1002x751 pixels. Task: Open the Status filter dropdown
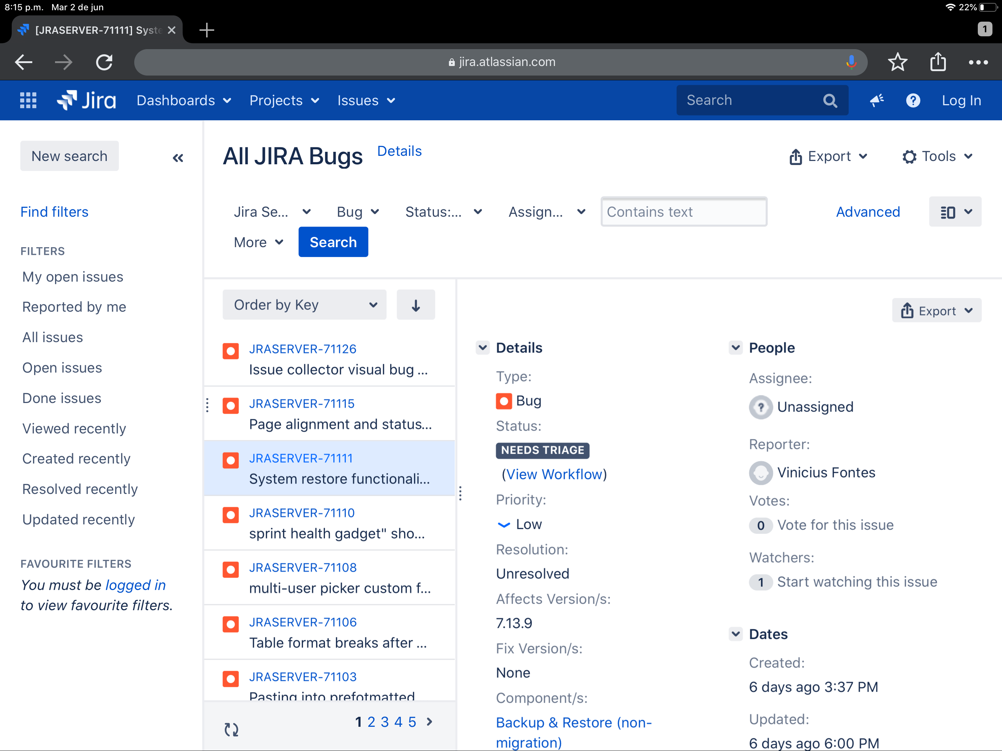coord(443,212)
